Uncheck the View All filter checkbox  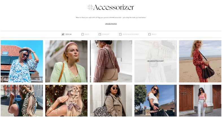63,34
